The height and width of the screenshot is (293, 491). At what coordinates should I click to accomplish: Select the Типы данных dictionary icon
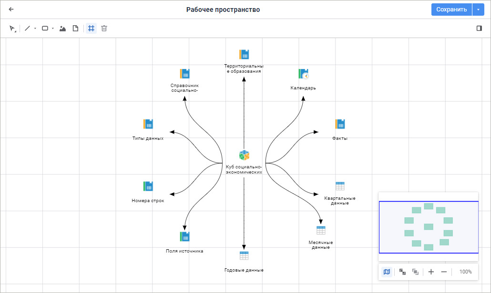(x=148, y=124)
